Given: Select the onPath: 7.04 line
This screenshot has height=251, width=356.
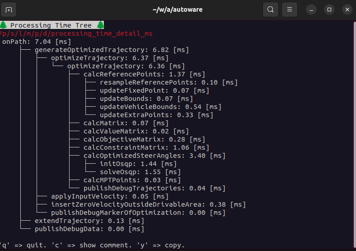Looking at the screenshot, I should click(x=37, y=42).
